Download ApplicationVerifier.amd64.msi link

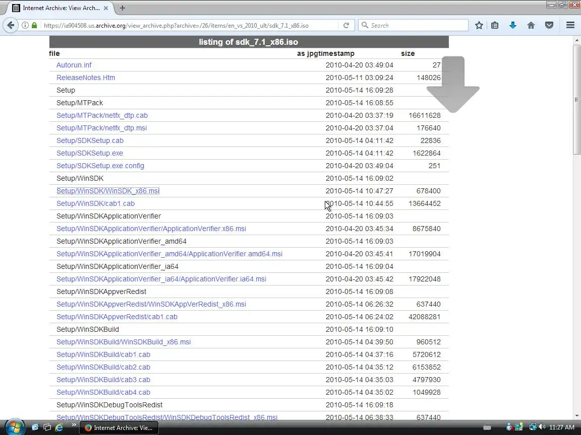(x=169, y=254)
